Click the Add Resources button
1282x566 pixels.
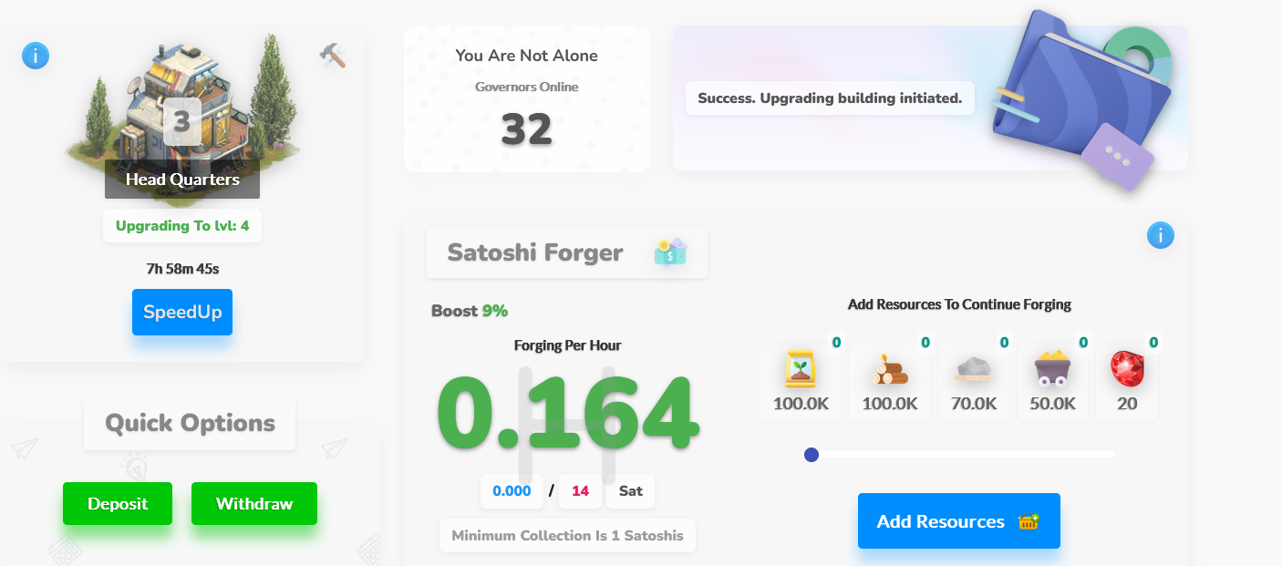point(959,521)
